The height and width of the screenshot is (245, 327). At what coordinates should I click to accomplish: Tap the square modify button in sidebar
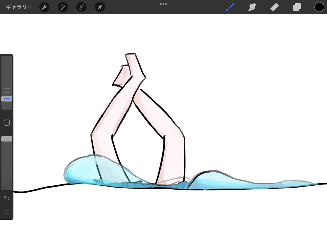(7, 123)
